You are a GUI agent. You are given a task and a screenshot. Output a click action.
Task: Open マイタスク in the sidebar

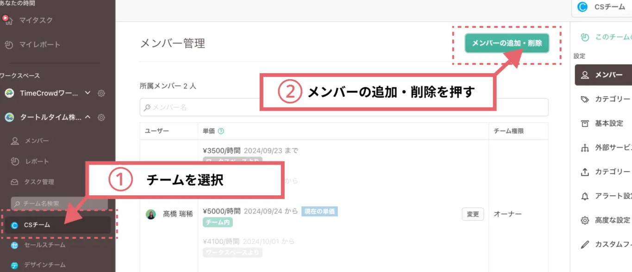point(36,20)
